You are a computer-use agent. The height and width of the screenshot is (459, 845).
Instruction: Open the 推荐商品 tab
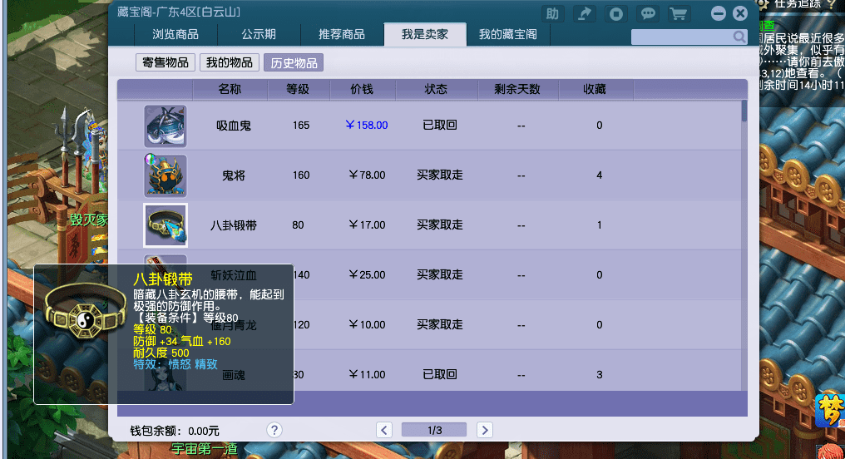coord(342,34)
